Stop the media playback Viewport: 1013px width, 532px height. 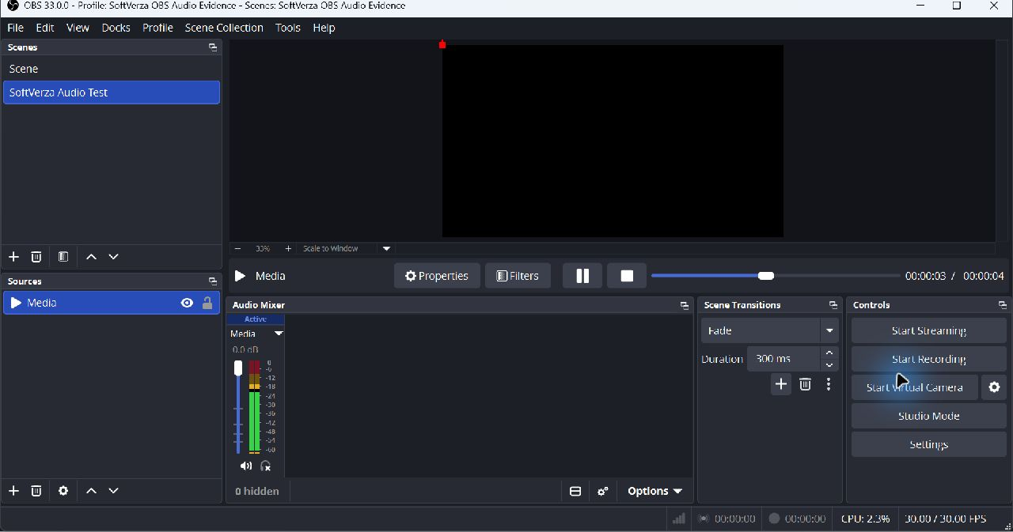point(627,276)
